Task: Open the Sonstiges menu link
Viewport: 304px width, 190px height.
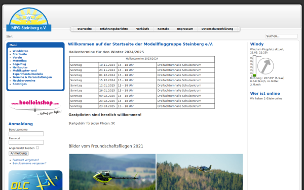Action: click(x=20, y=84)
